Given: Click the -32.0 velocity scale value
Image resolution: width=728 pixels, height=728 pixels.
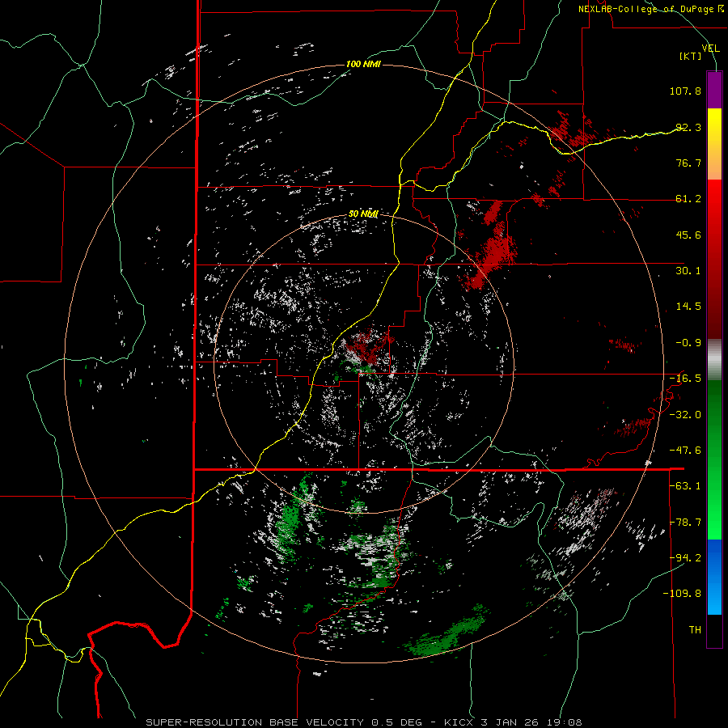Looking at the screenshot, I should [685, 415].
